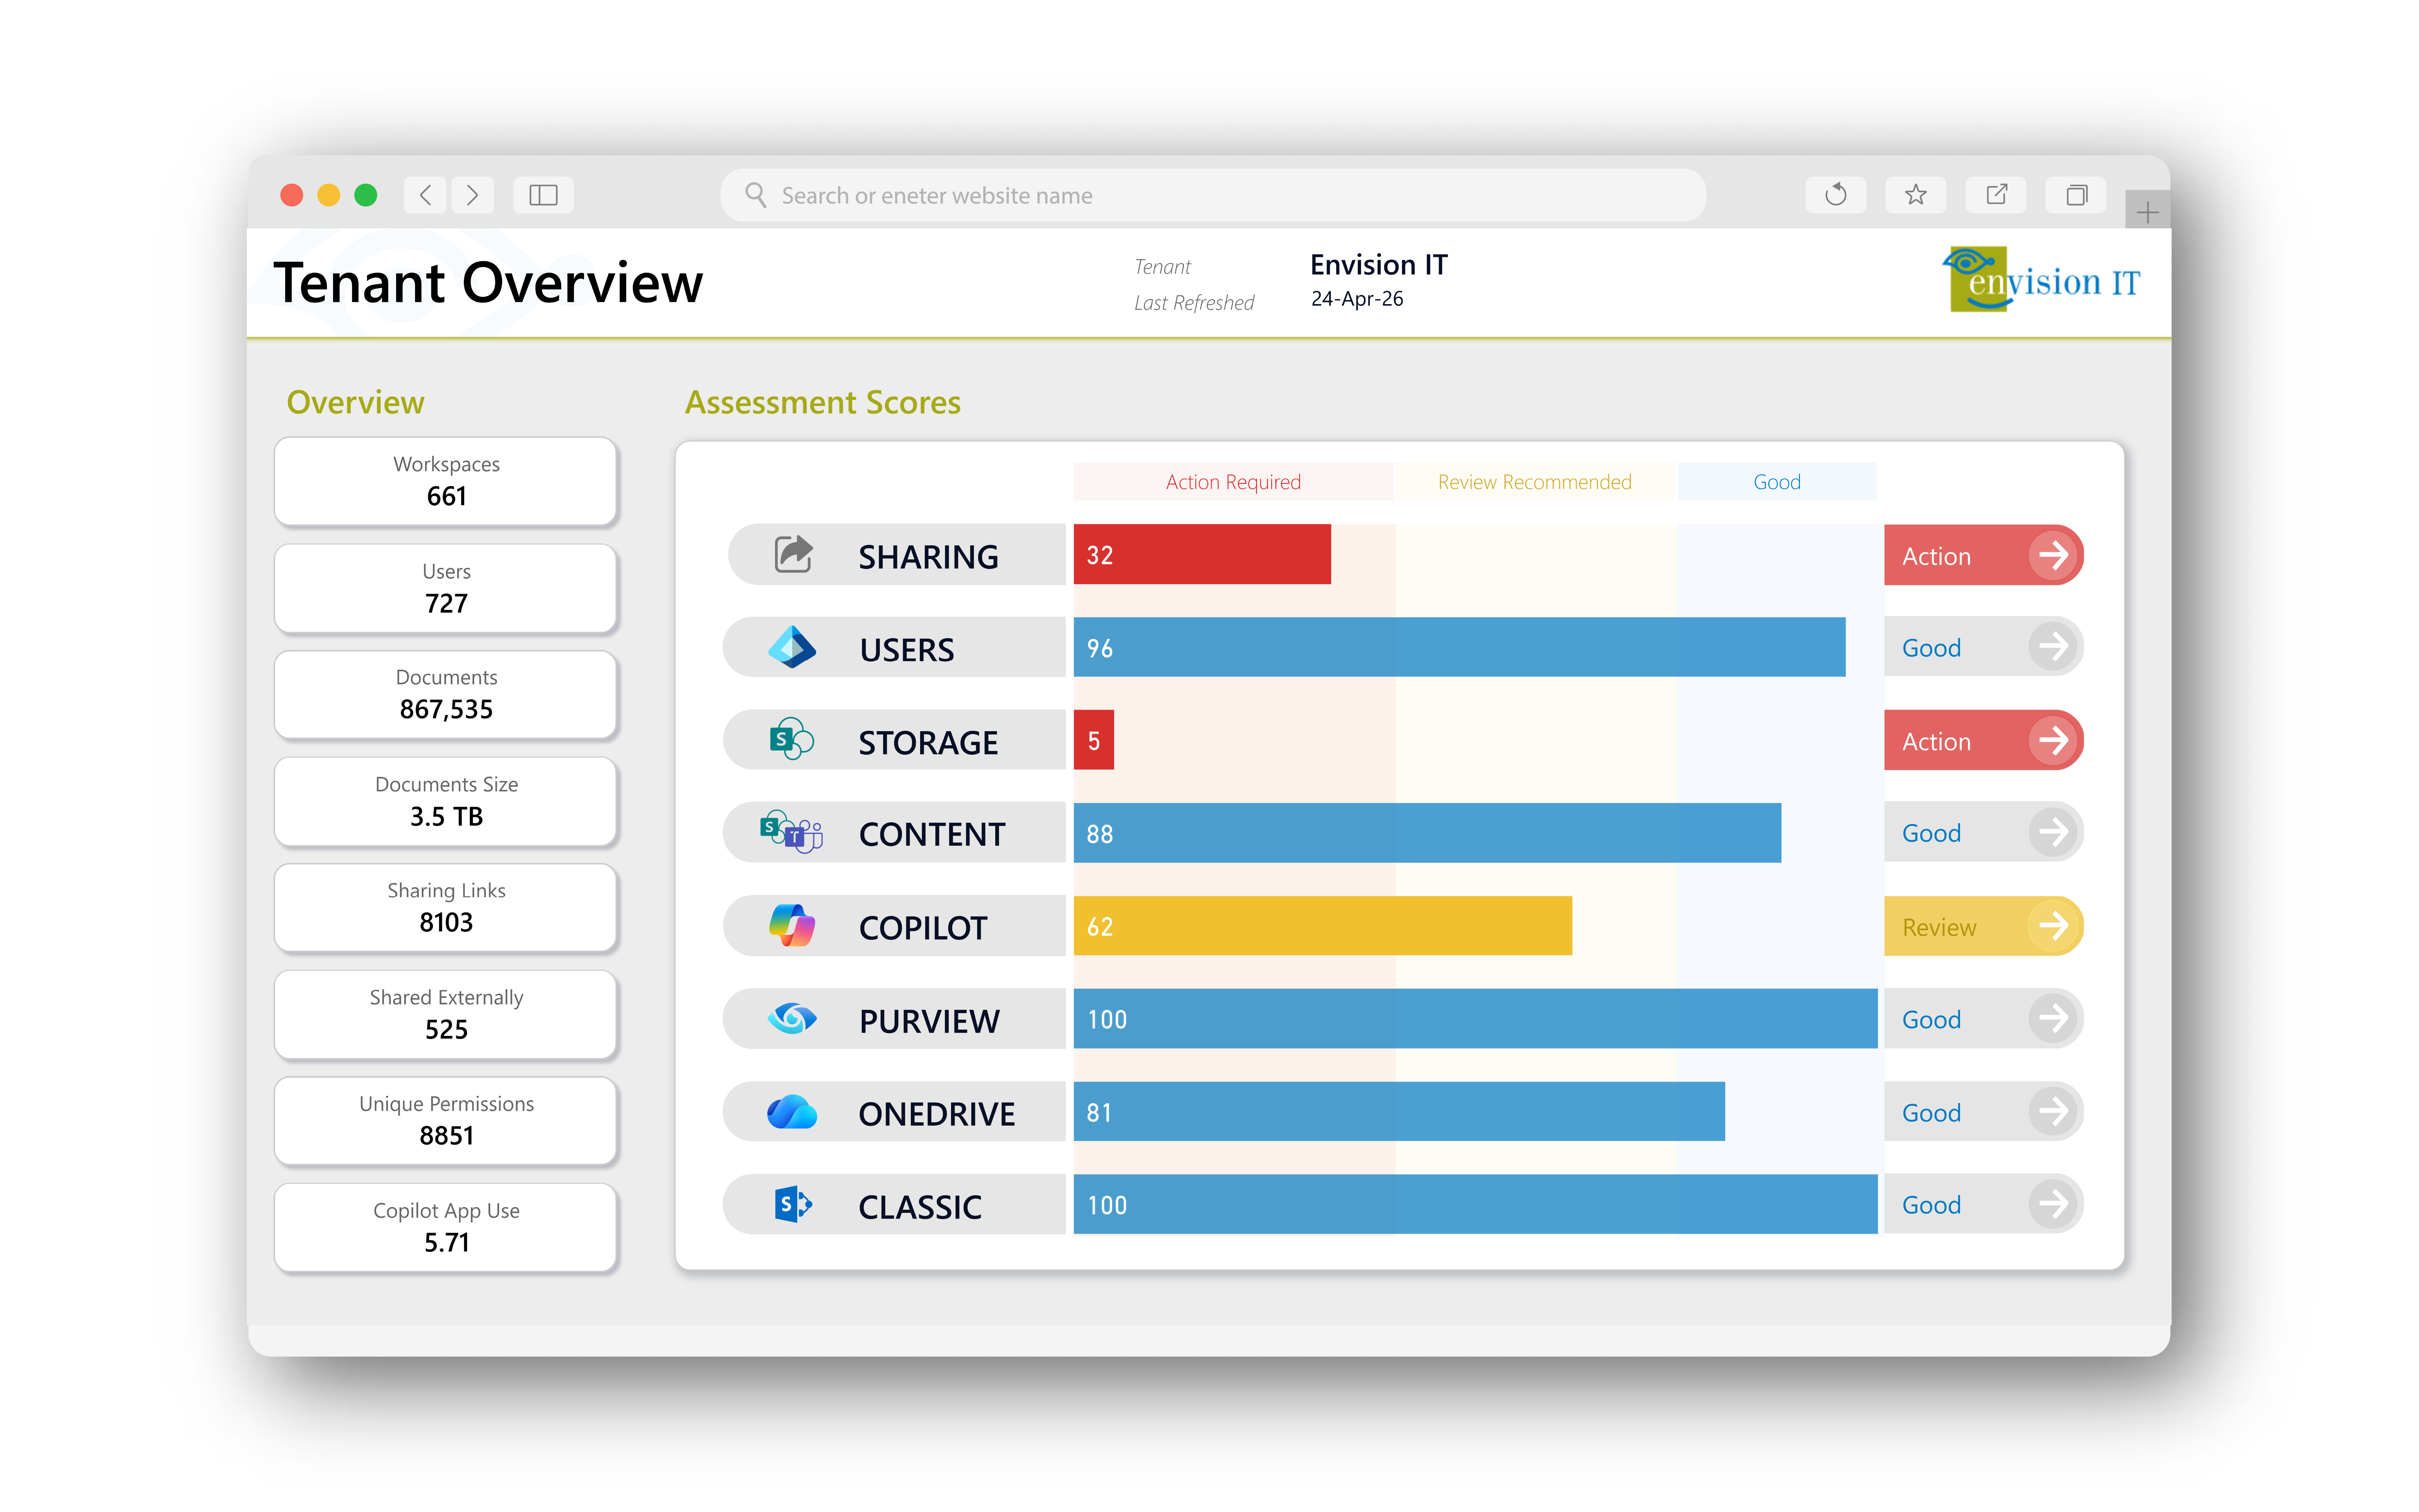Select the Copilot App Use 5.71 card
The height and width of the screenshot is (1512, 2419).
(x=446, y=1227)
